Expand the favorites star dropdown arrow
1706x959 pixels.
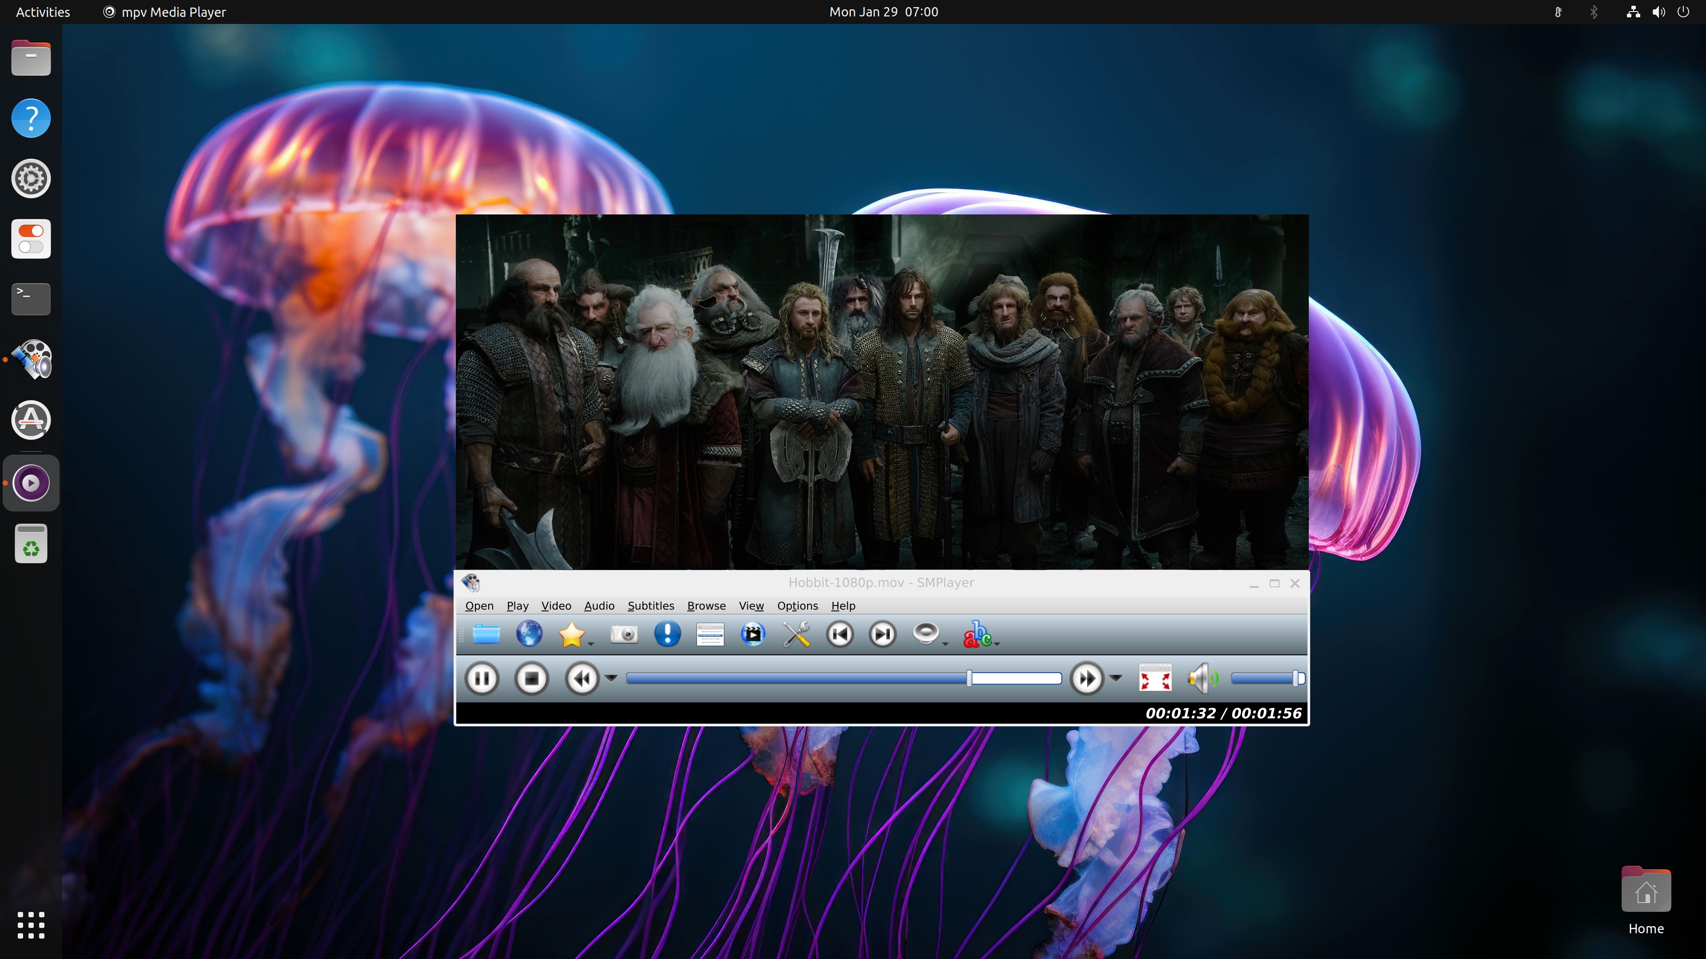591,644
